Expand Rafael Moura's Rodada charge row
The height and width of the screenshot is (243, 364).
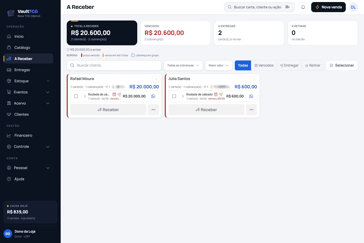coord(85,96)
